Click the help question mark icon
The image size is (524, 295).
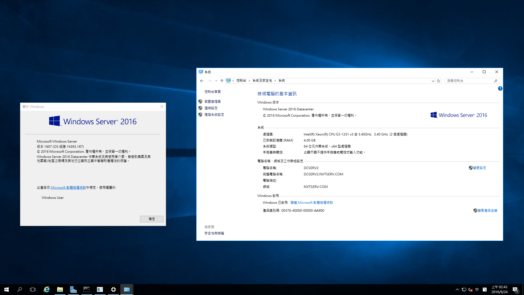(500, 88)
